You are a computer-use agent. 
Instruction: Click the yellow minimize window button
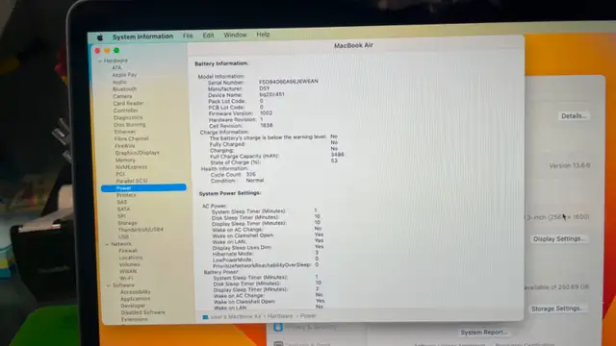point(107,51)
